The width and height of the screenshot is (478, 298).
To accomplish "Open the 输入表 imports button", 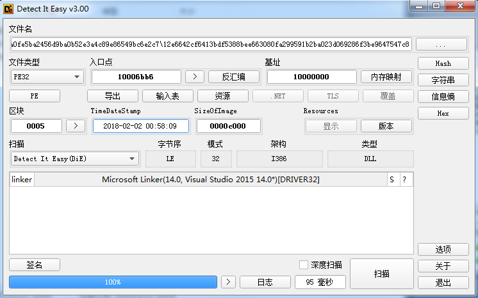I will [x=168, y=96].
